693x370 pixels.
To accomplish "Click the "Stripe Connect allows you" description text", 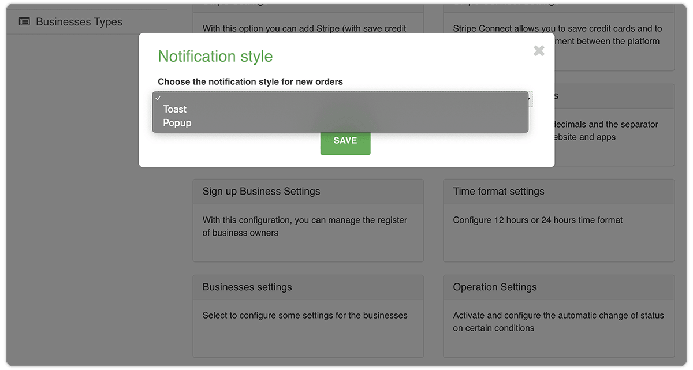I will (x=557, y=35).
